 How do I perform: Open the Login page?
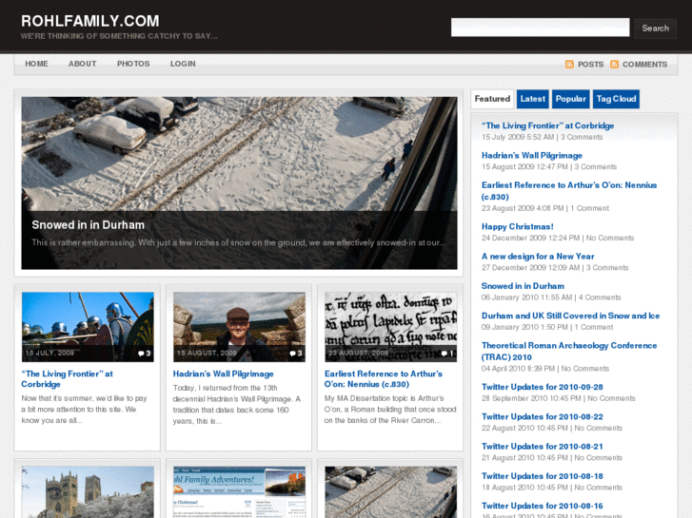tap(183, 64)
